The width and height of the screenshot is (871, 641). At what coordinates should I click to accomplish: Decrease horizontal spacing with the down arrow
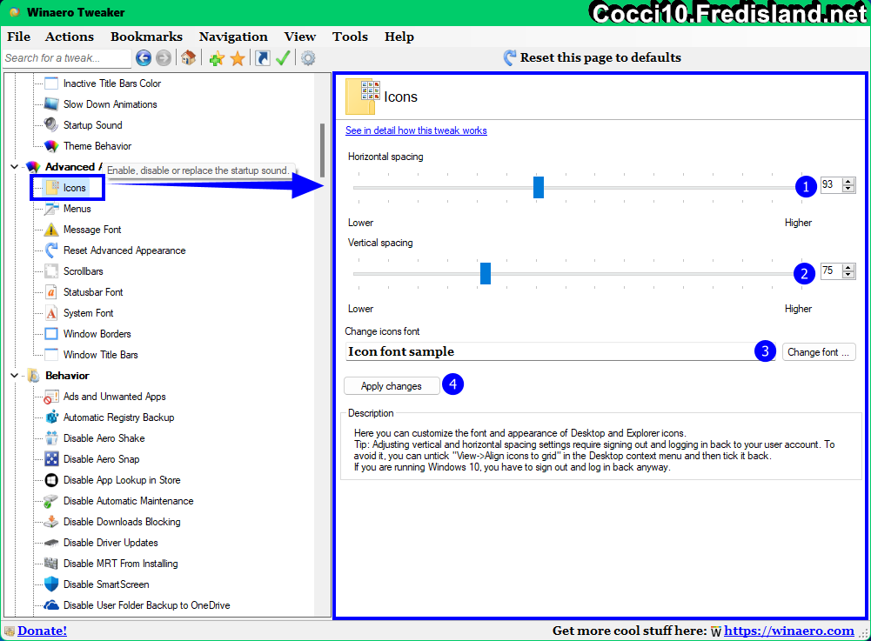click(x=848, y=189)
